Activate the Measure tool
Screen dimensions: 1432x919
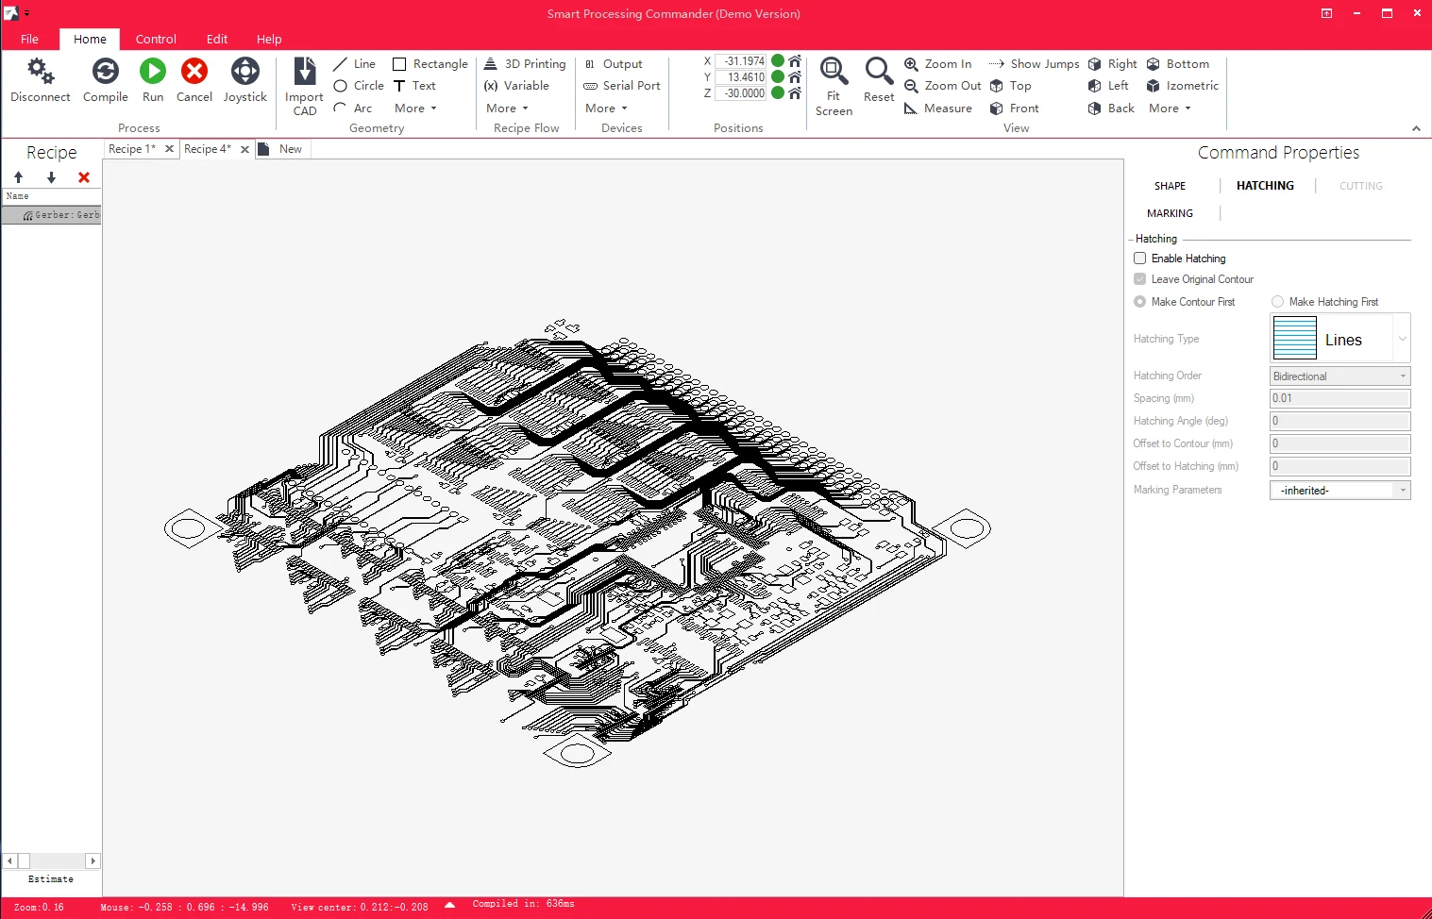938,109
